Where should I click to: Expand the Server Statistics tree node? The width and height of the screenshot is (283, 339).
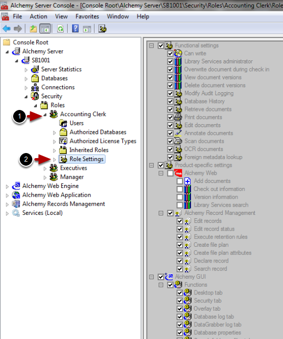pyautogui.click(x=26, y=70)
